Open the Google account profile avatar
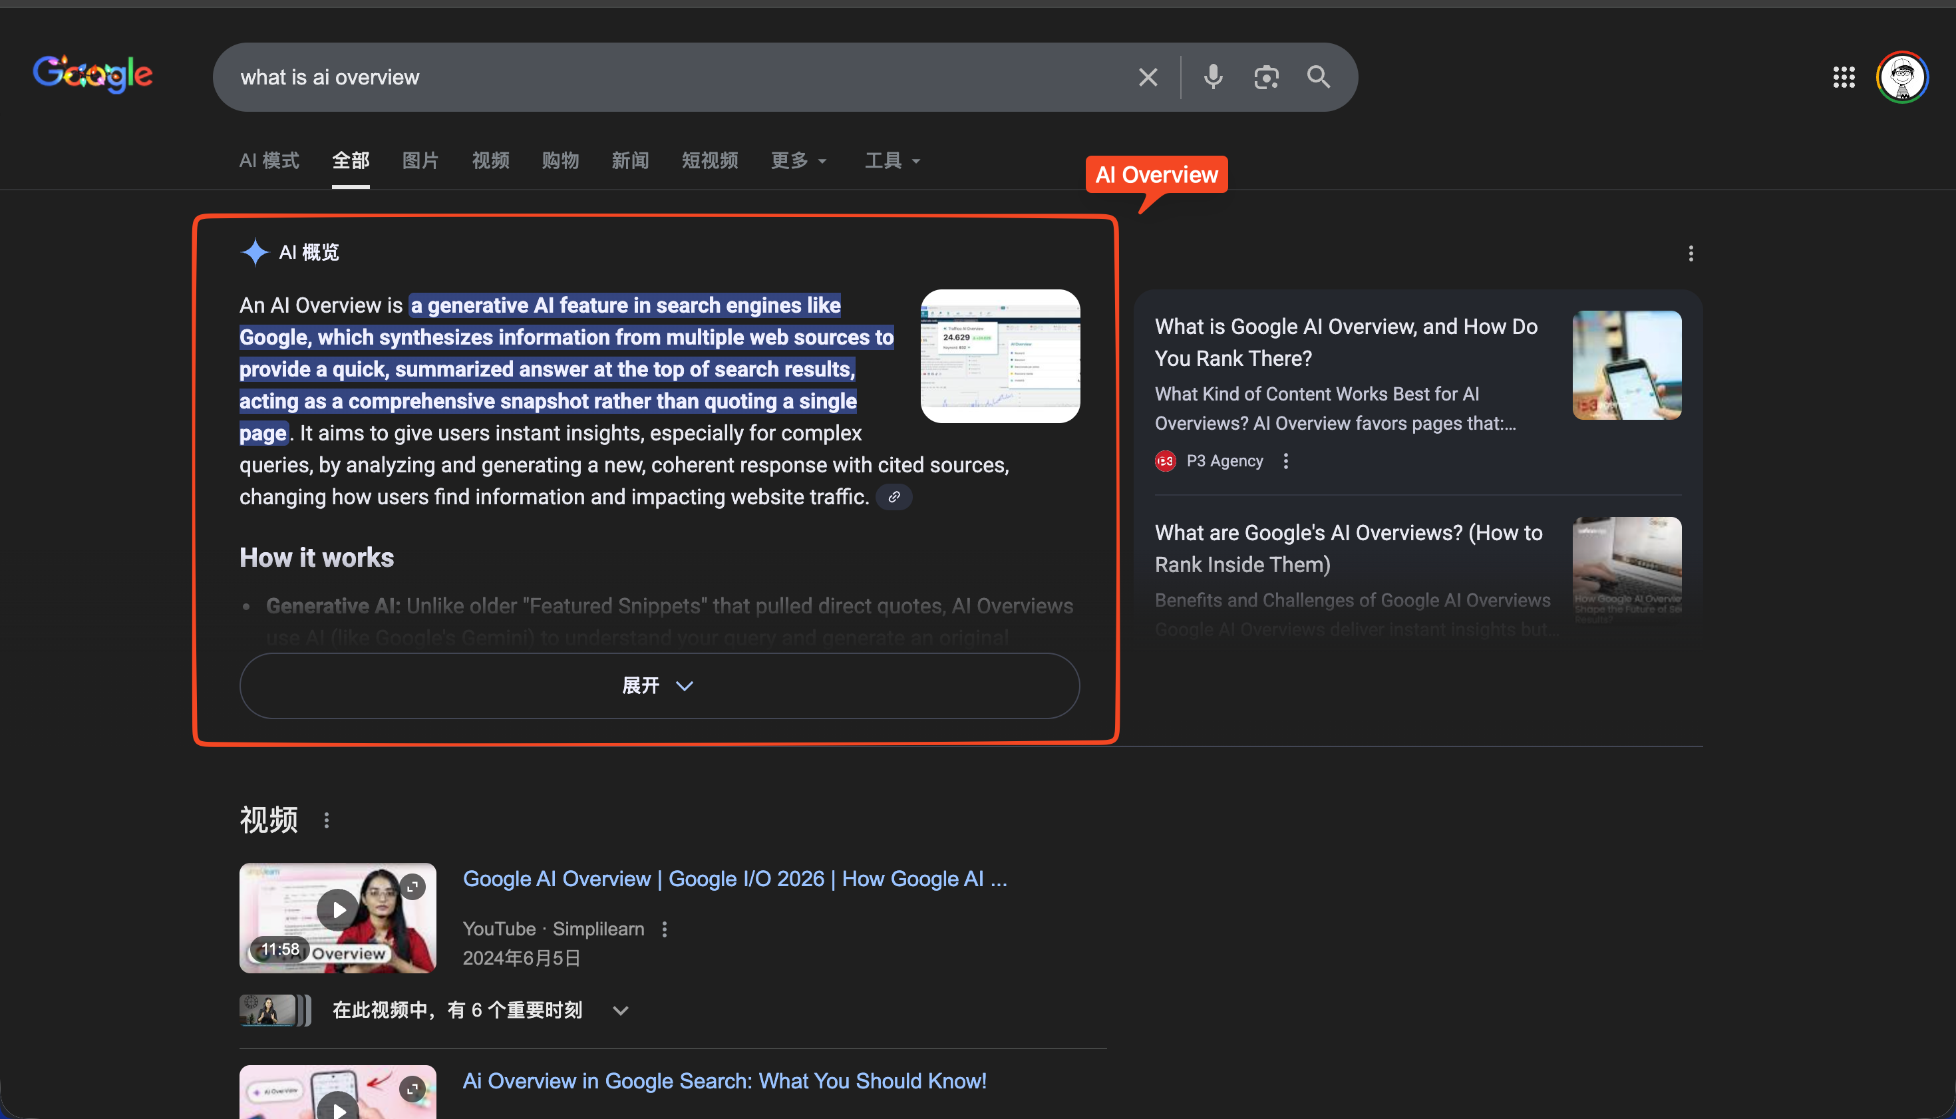Viewport: 1956px width, 1119px height. click(1901, 77)
